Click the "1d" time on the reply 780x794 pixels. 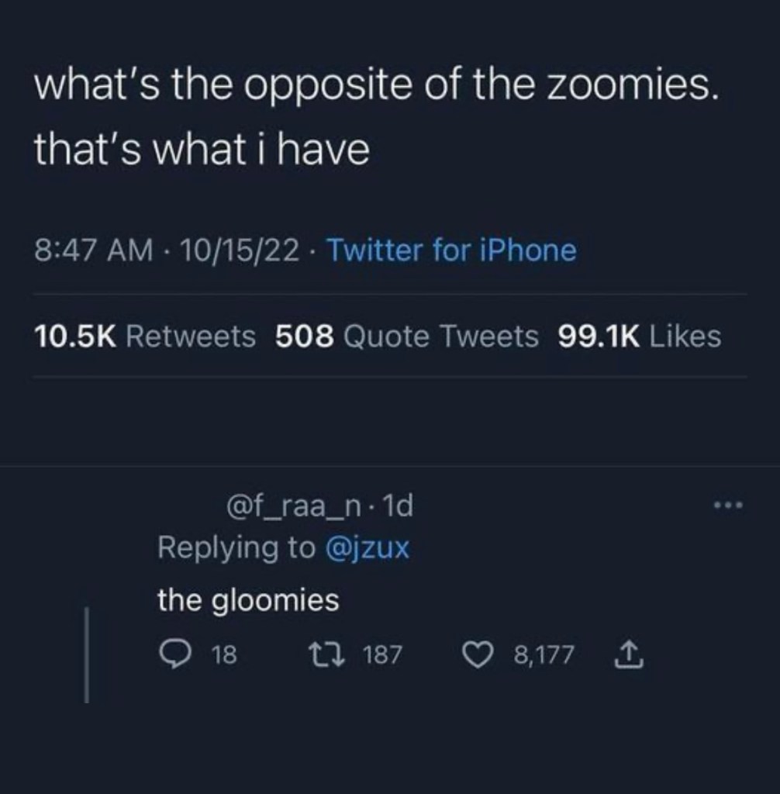tap(399, 507)
